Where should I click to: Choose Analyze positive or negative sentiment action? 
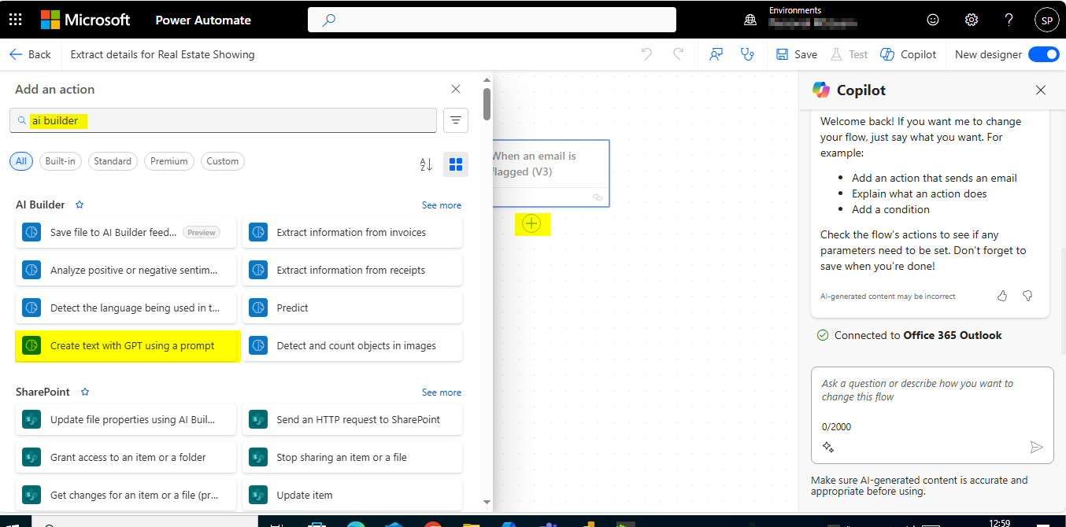[x=126, y=270]
